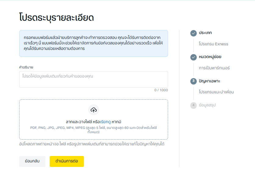Select the ข้อมูลสรุป step label
255x180 pixels.
click(207, 105)
